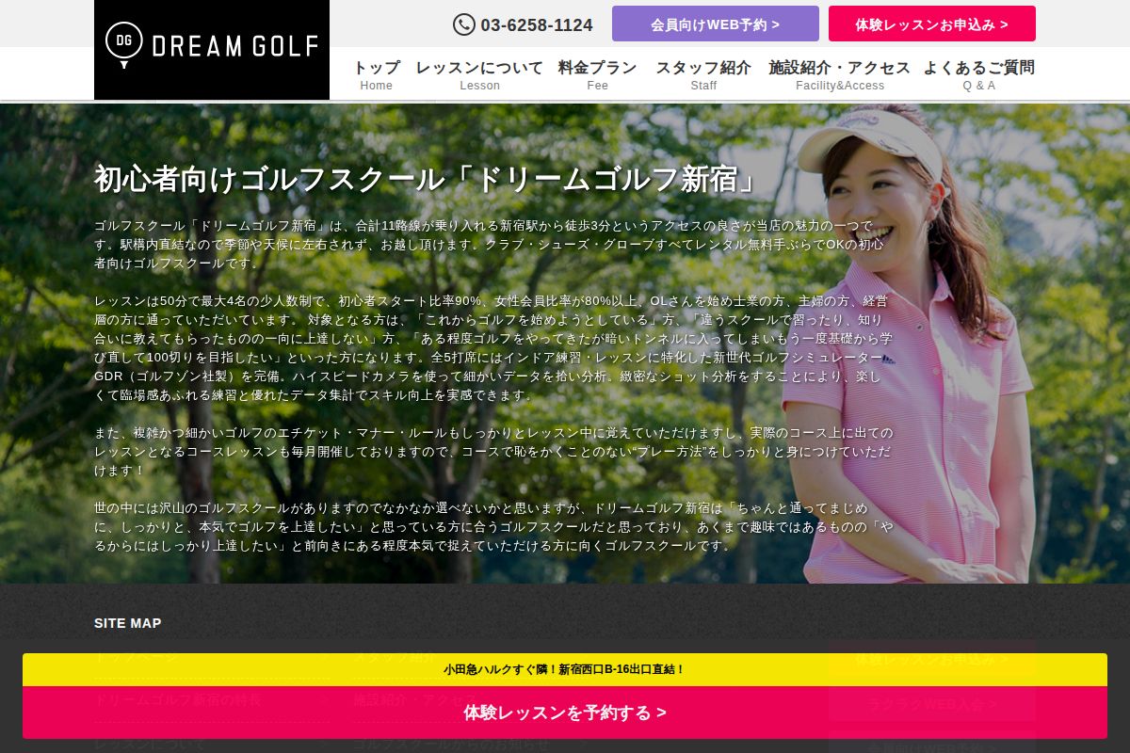This screenshot has height=753, width=1130.
Task: Open 施設紹介・アクセス Facility&Access menu
Action: [840, 75]
